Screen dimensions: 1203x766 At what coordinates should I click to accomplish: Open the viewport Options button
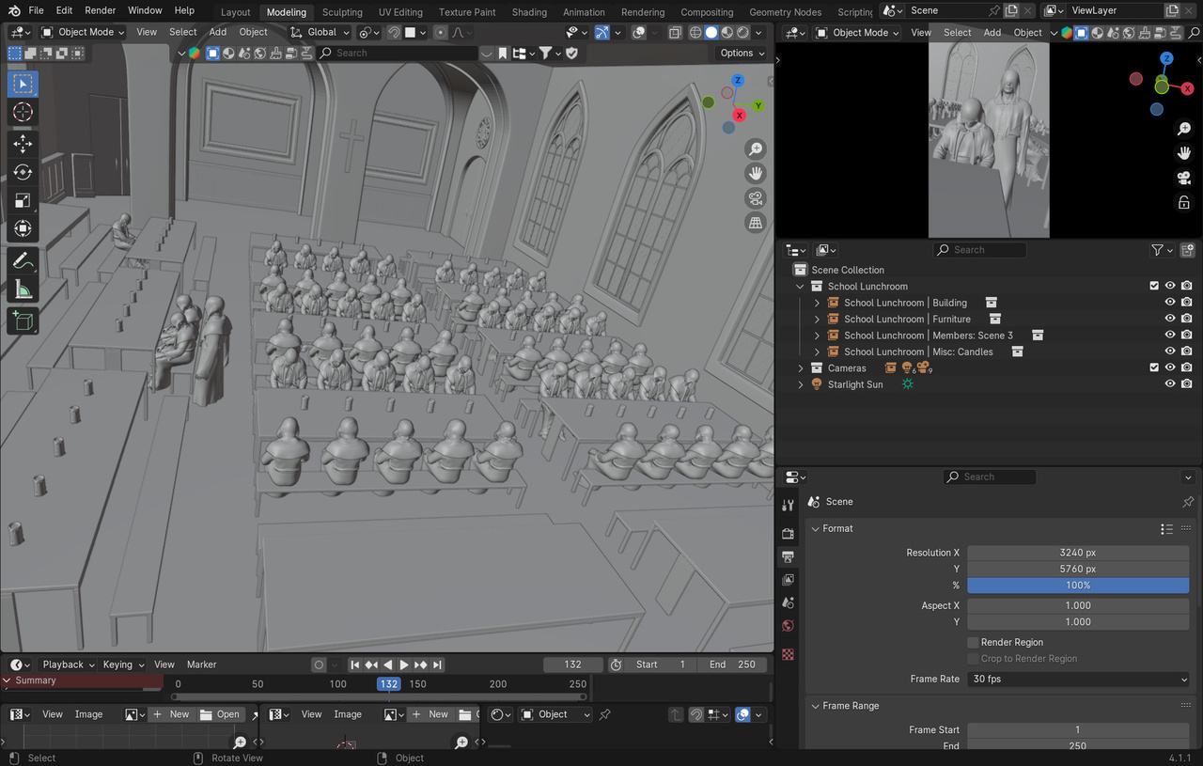741,54
